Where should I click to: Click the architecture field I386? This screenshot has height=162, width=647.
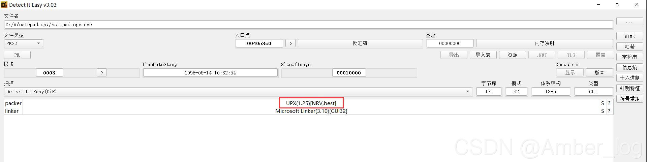coord(551,92)
